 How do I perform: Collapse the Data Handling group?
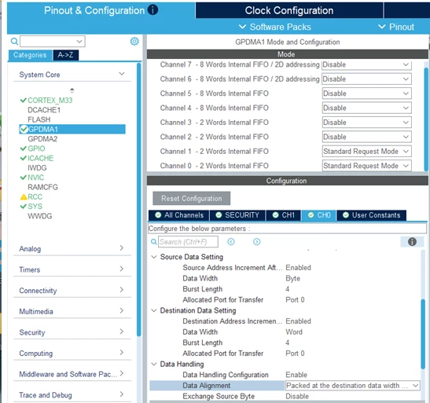tap(154, 364)
